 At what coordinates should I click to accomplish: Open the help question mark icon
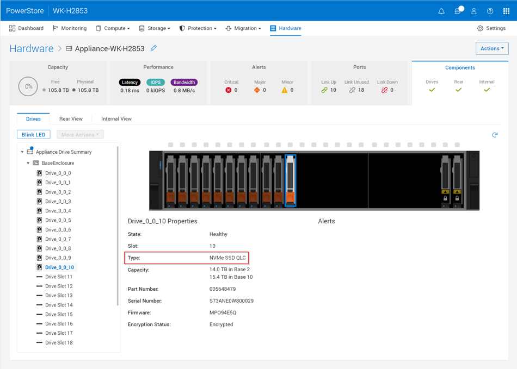489,11
